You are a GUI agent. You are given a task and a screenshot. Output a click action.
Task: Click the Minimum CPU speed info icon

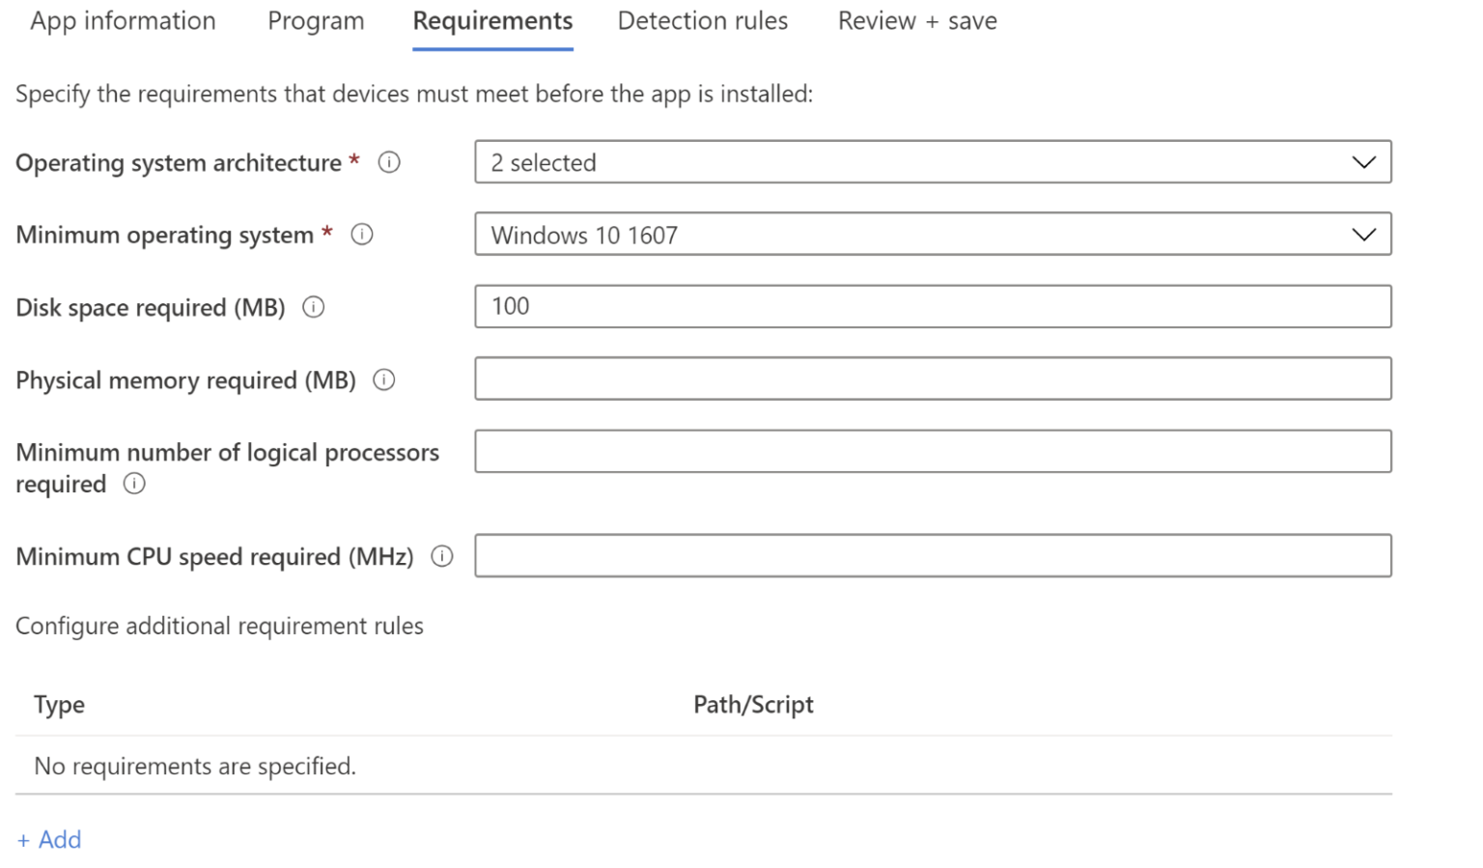[441, 556]
